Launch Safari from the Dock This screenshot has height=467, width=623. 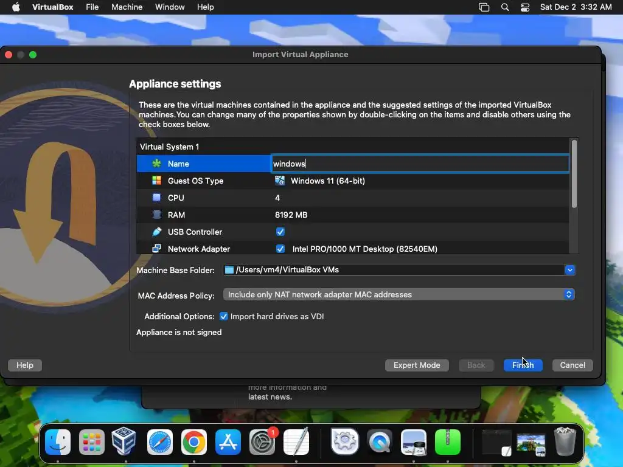[x=160, y=441]
